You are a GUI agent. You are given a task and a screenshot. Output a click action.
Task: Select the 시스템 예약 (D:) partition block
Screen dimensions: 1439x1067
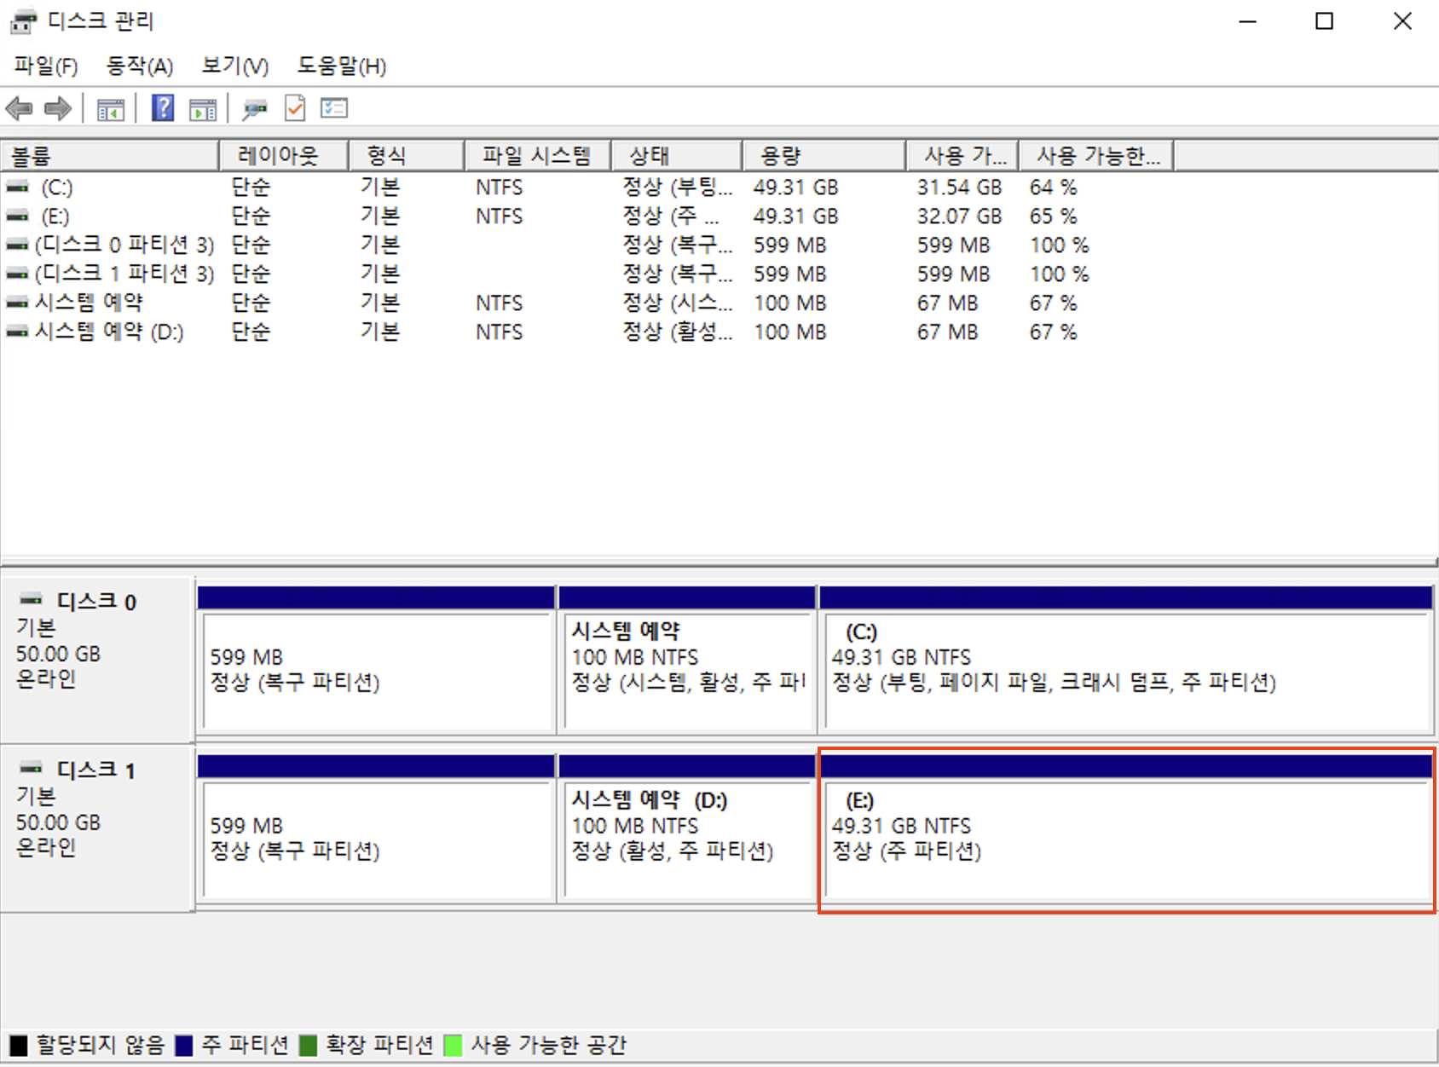(687, 828)
